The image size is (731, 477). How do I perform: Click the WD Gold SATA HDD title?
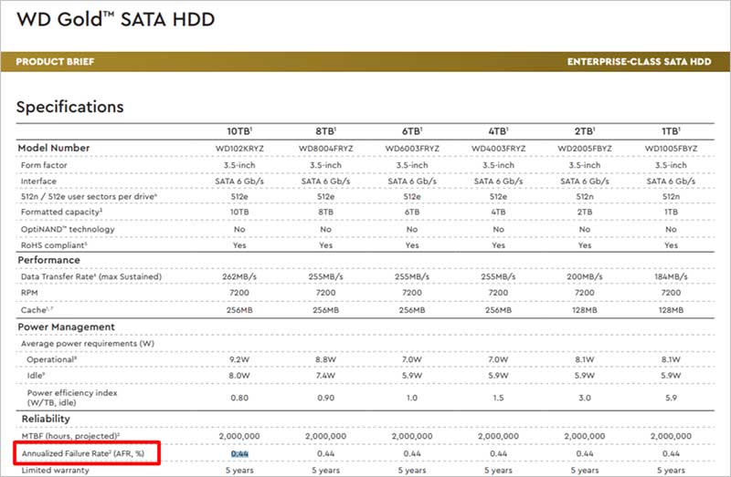(x=116, y=19)
